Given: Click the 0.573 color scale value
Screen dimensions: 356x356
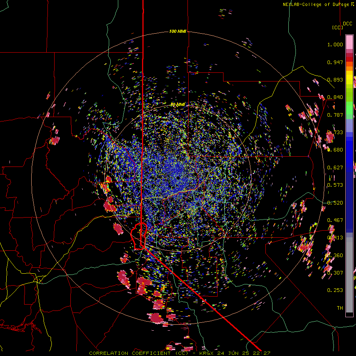Looking at the screenshot, I should [x=335, y=185].
